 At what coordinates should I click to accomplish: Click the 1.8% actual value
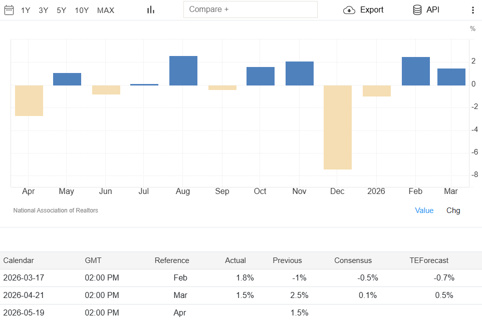coord(245,278)
